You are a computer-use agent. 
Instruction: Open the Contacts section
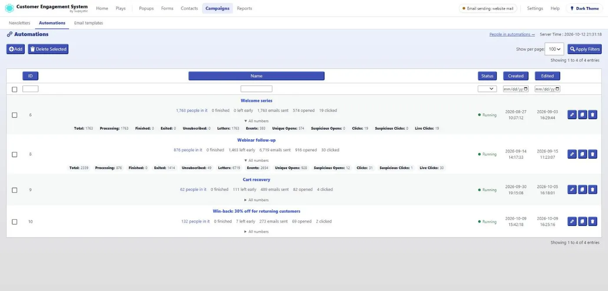[x=189, y=8]
